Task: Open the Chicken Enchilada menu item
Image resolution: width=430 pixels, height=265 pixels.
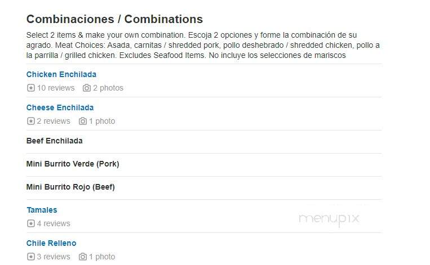Action: point(61,74)
